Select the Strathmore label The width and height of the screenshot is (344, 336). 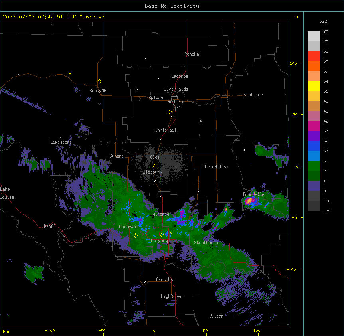coord(206,243)
